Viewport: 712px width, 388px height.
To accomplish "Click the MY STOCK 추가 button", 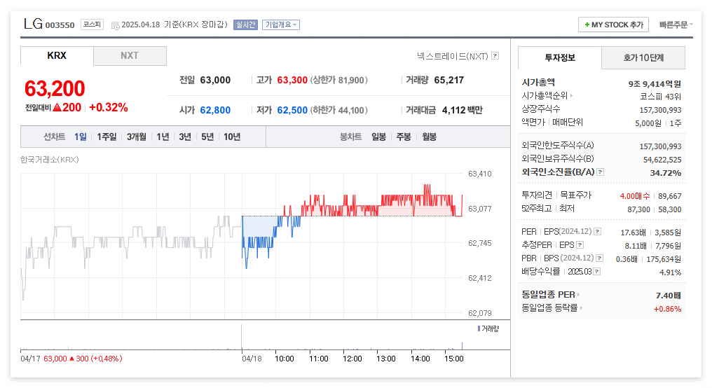I will pyautogui.click(x=613, y=25).
